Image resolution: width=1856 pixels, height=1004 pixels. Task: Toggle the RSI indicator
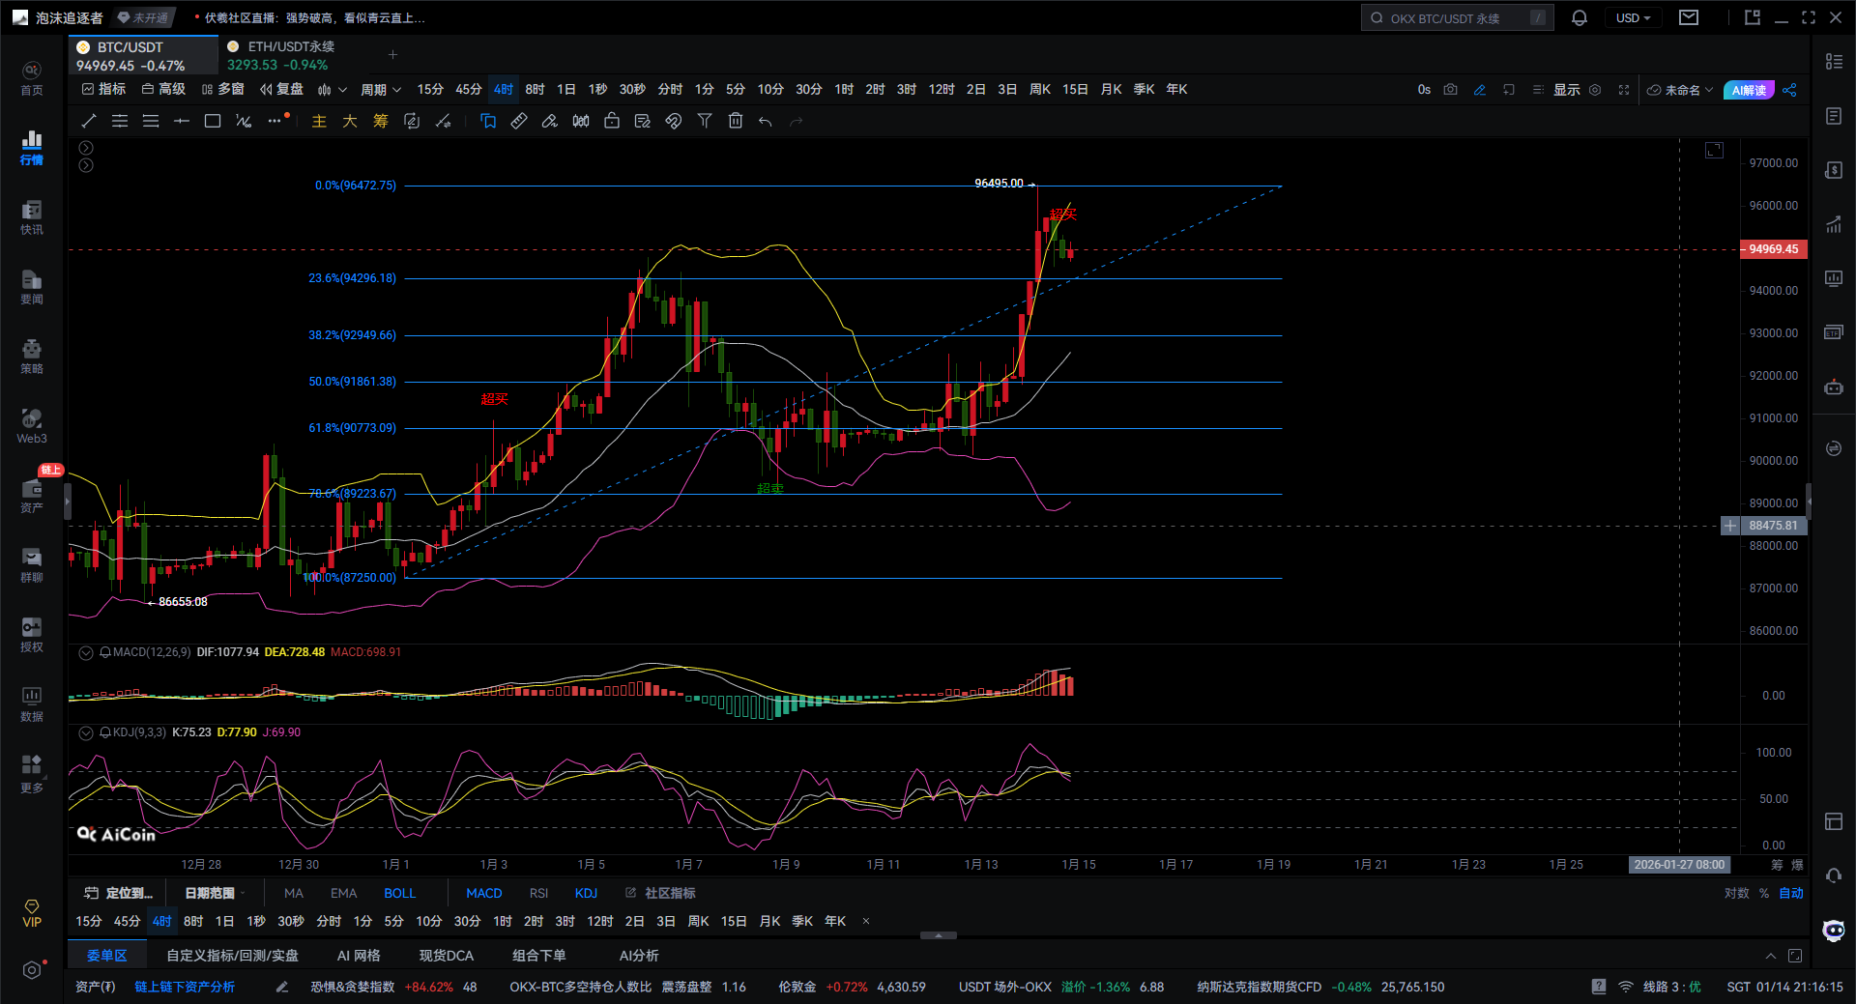(x=538, y=893)
